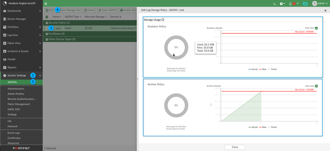The width and height of the screenshot is (330, 151).
Task: Toggle the select-all checkbox in table header
Action: [x=47, y=17]
